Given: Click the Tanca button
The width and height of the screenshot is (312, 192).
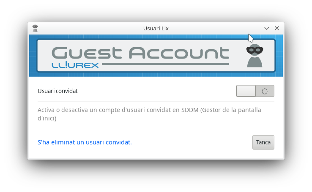Looking at the screenshot, I should click(x=263, y=142).
